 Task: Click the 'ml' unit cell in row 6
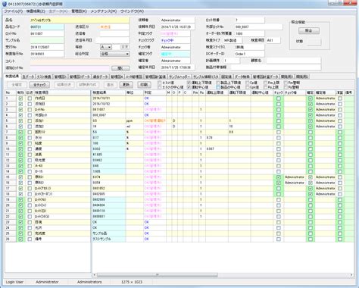[x=134, y=127]
